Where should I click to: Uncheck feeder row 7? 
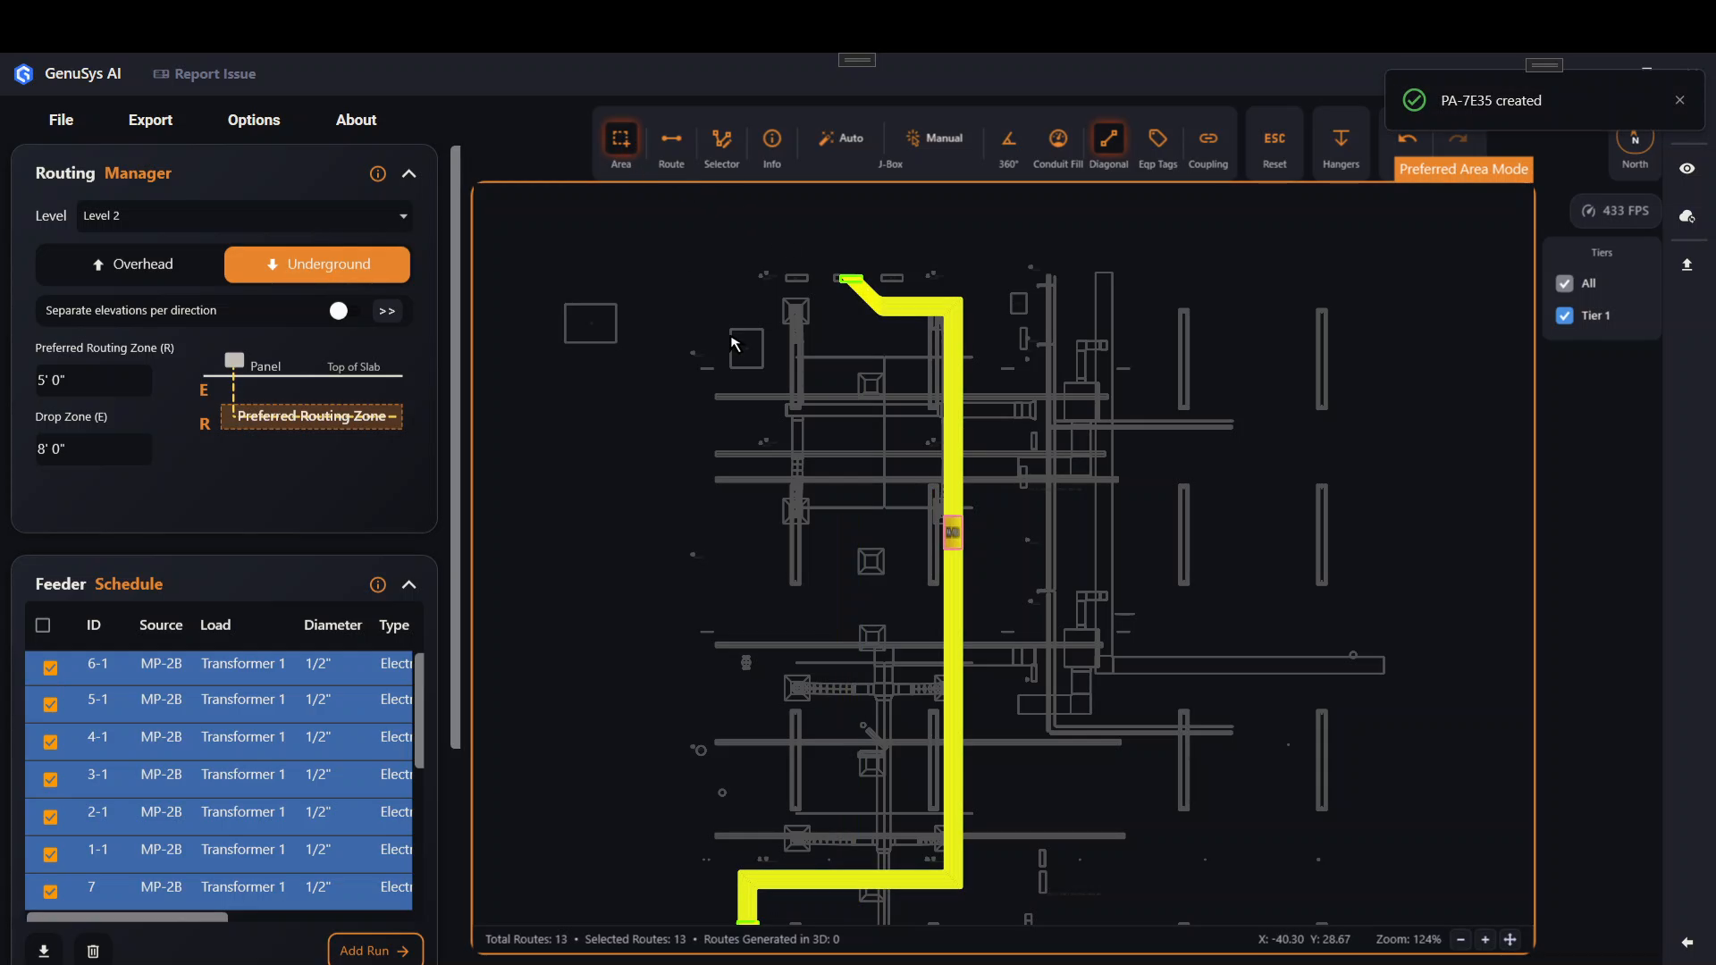(50, 892)
